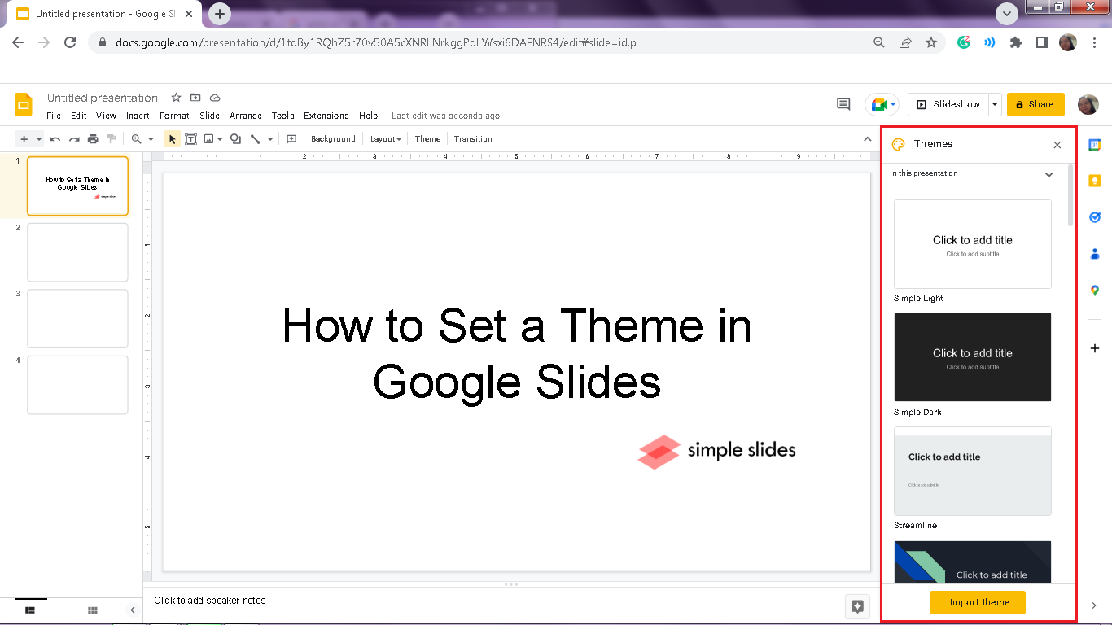Viewport: 1112px width, 625px height.
Task: Undo the last action
Action: click(54, 138)
